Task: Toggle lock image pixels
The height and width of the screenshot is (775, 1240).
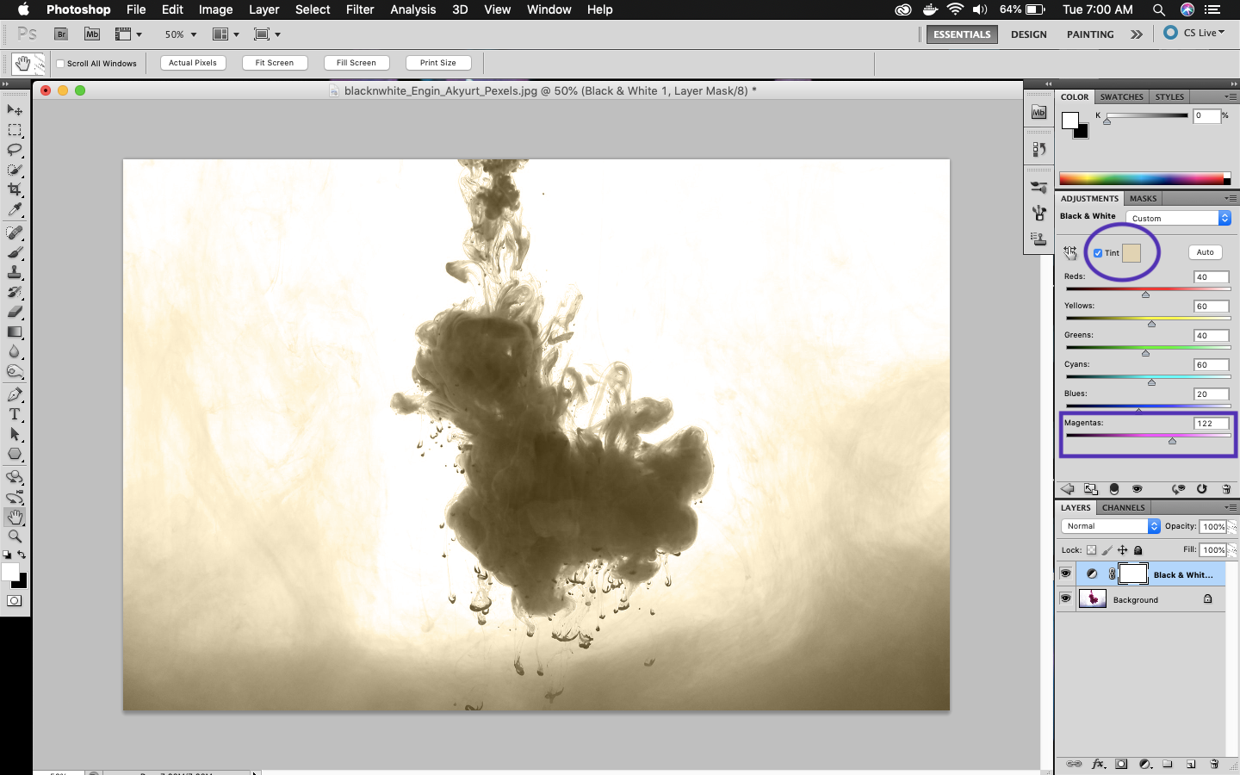Action: coord(1107,550)
